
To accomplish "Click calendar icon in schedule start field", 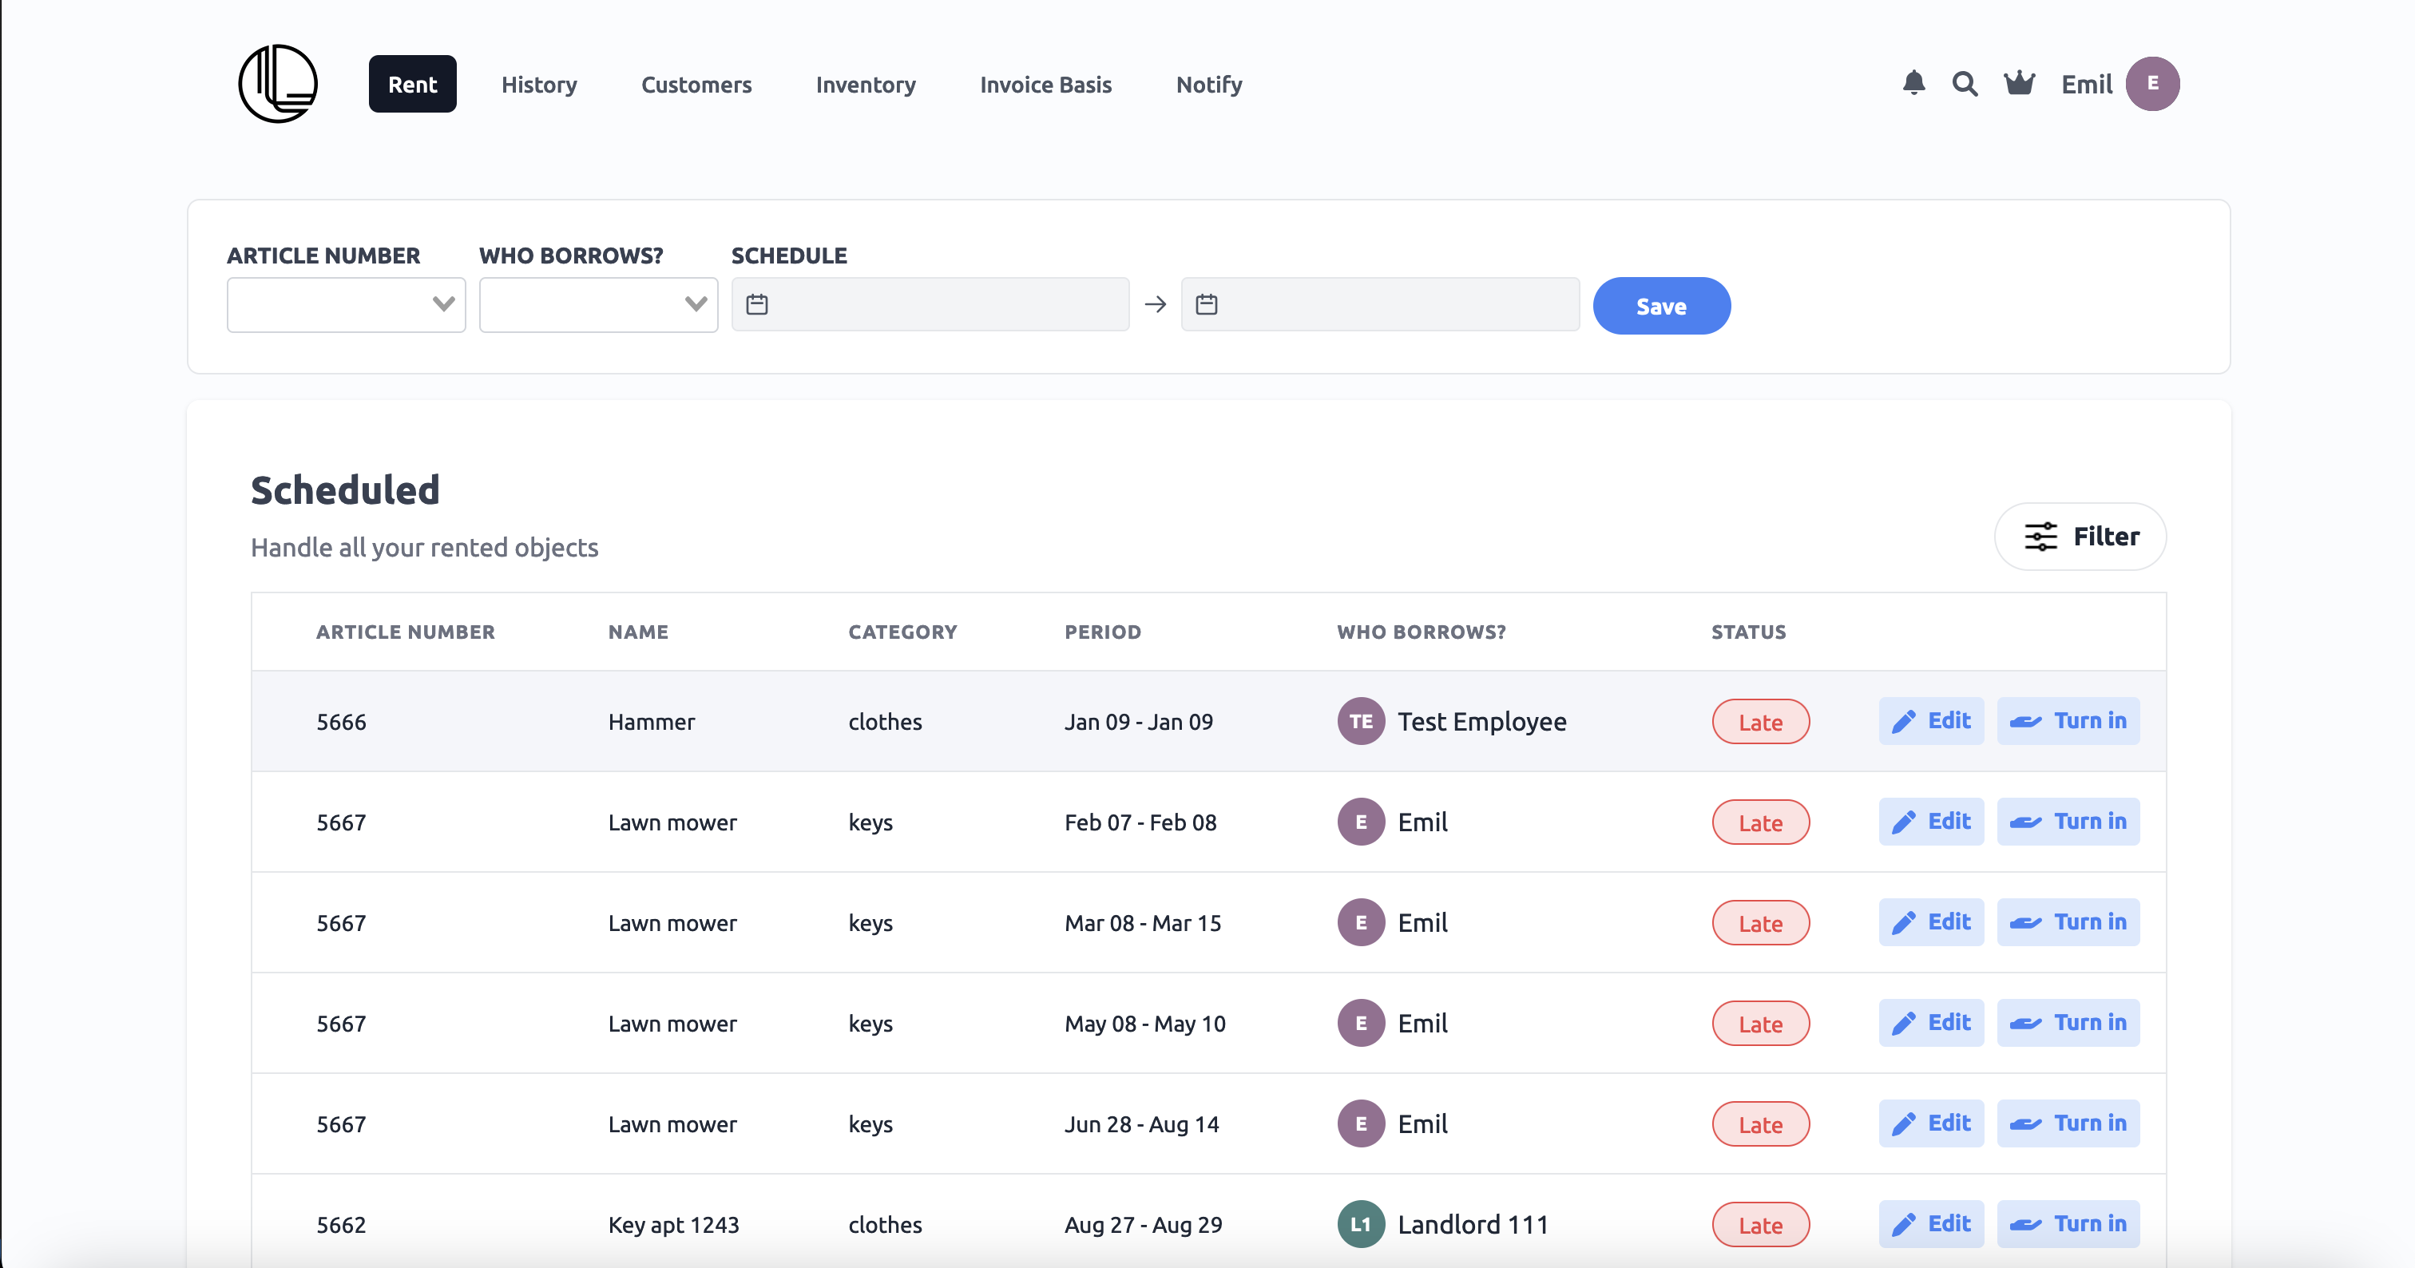I will (x=756, y=304).
